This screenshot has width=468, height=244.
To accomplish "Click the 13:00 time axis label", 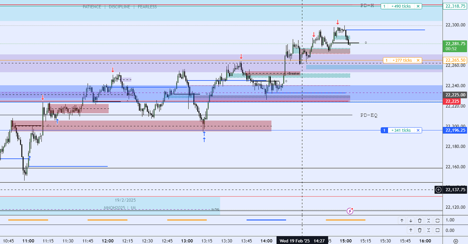I will coord(187,241).
